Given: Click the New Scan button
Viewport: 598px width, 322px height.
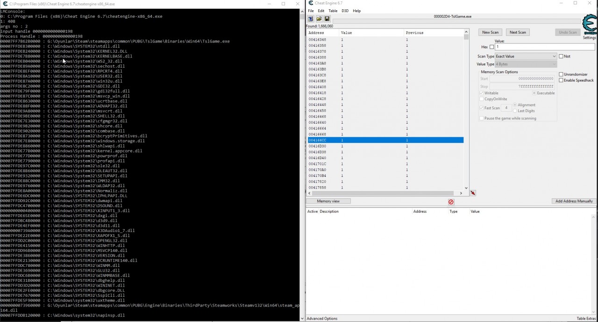Looking at the screenshot, I should click(x=490, y=32).
